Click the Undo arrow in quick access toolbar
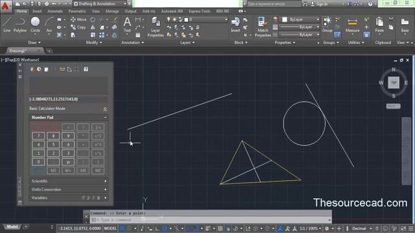The image size is (415, 233). pos(54,4)
